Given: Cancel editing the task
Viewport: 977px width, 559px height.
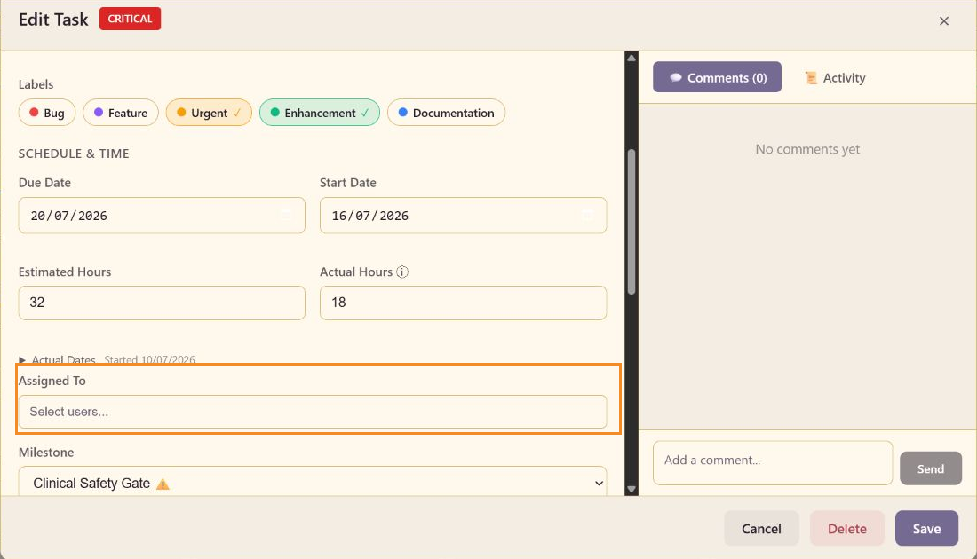Looking at the screenshot, I should tap(761, 529).
